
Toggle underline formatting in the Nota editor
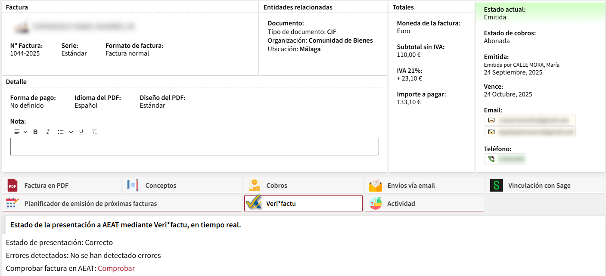(81, 132)
